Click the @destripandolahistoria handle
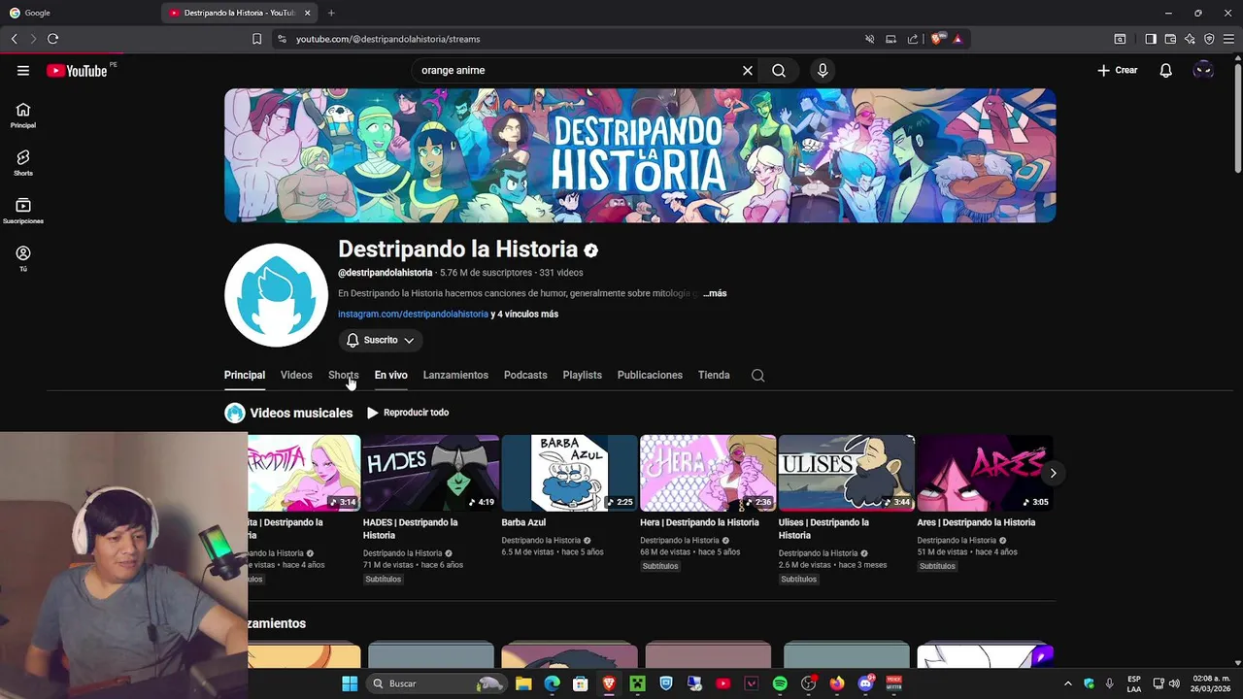The height and width of the screenshot is (699, 1243). [386, 273]
